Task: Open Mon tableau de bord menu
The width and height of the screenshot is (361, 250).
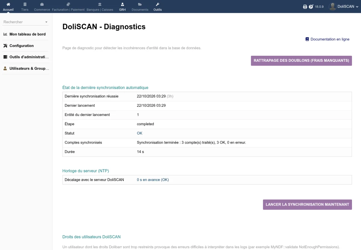Action: point(27,34)
